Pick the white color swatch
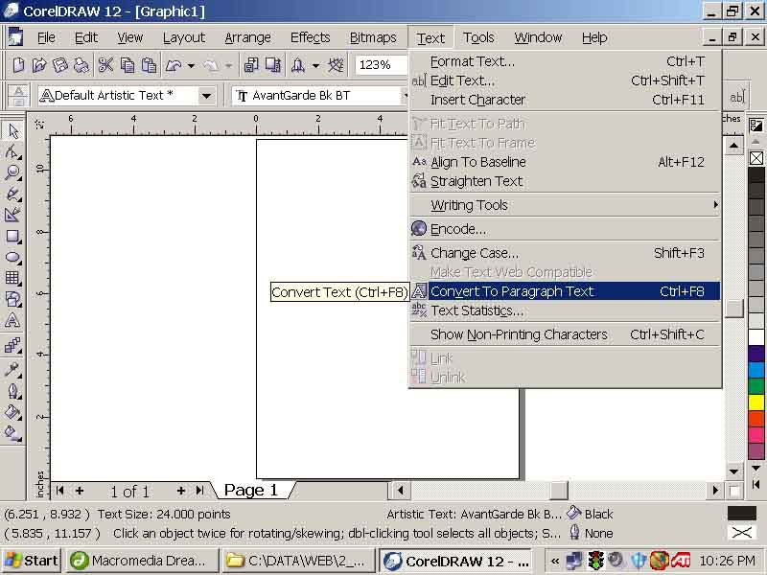The height and width of the screenshot is (575, 767). click(756, 337)
